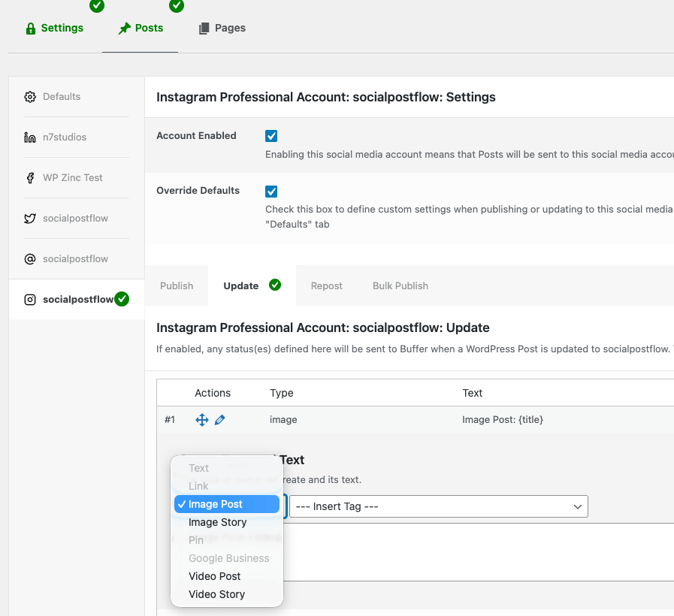Click the Text column header
This screenshot has width=674, height=616.
pyautogui.click(x=473, y=393)
